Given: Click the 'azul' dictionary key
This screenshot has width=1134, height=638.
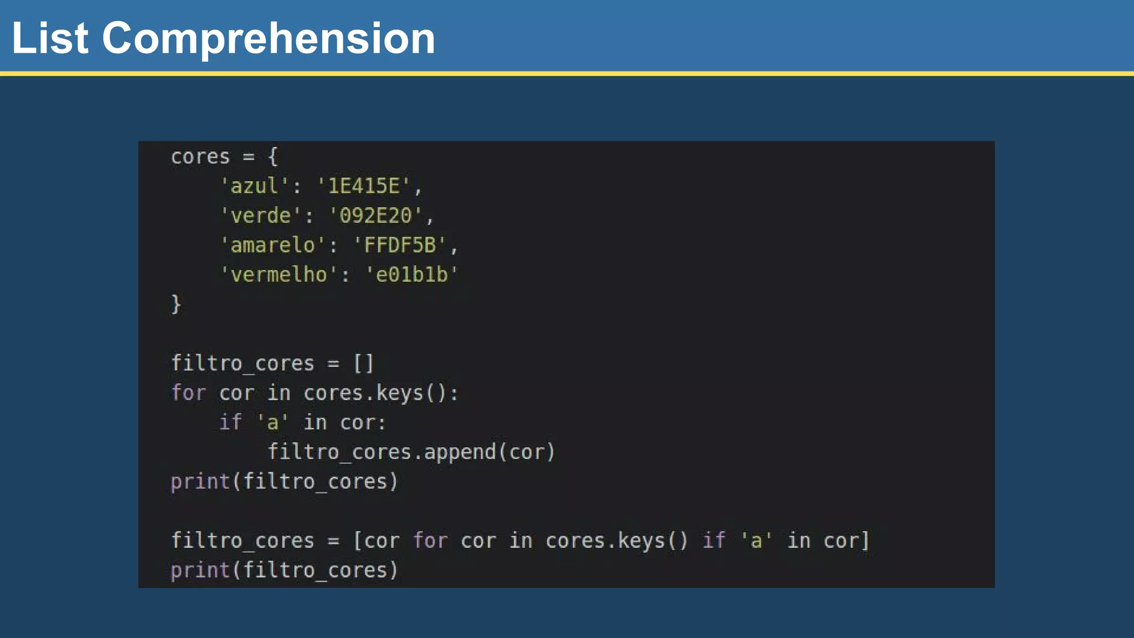Looking at the screenshot, I should [x=255, y=186].
